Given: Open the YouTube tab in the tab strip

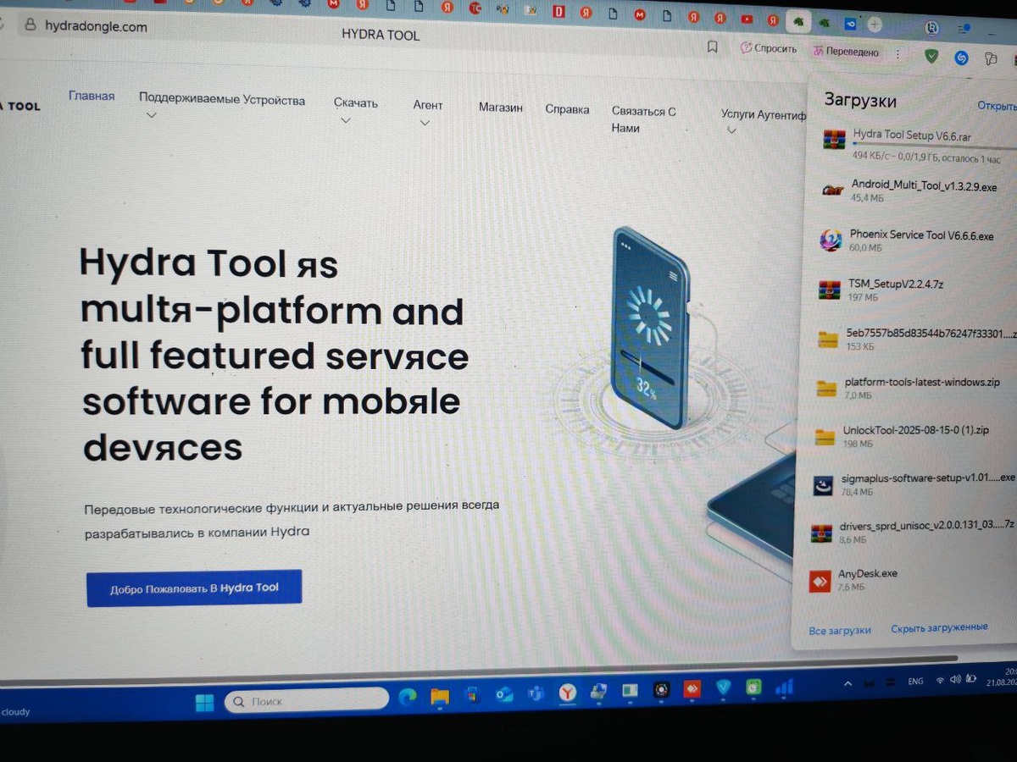Looking at the screenshot, I should click(747, 19).
